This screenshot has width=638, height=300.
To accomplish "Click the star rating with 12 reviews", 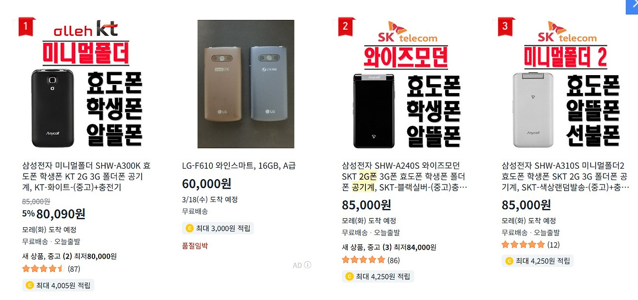I will click(523, 244).
